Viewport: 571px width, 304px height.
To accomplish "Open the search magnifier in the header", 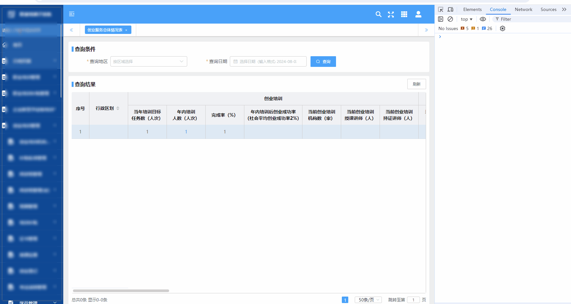I will point(379,14).
